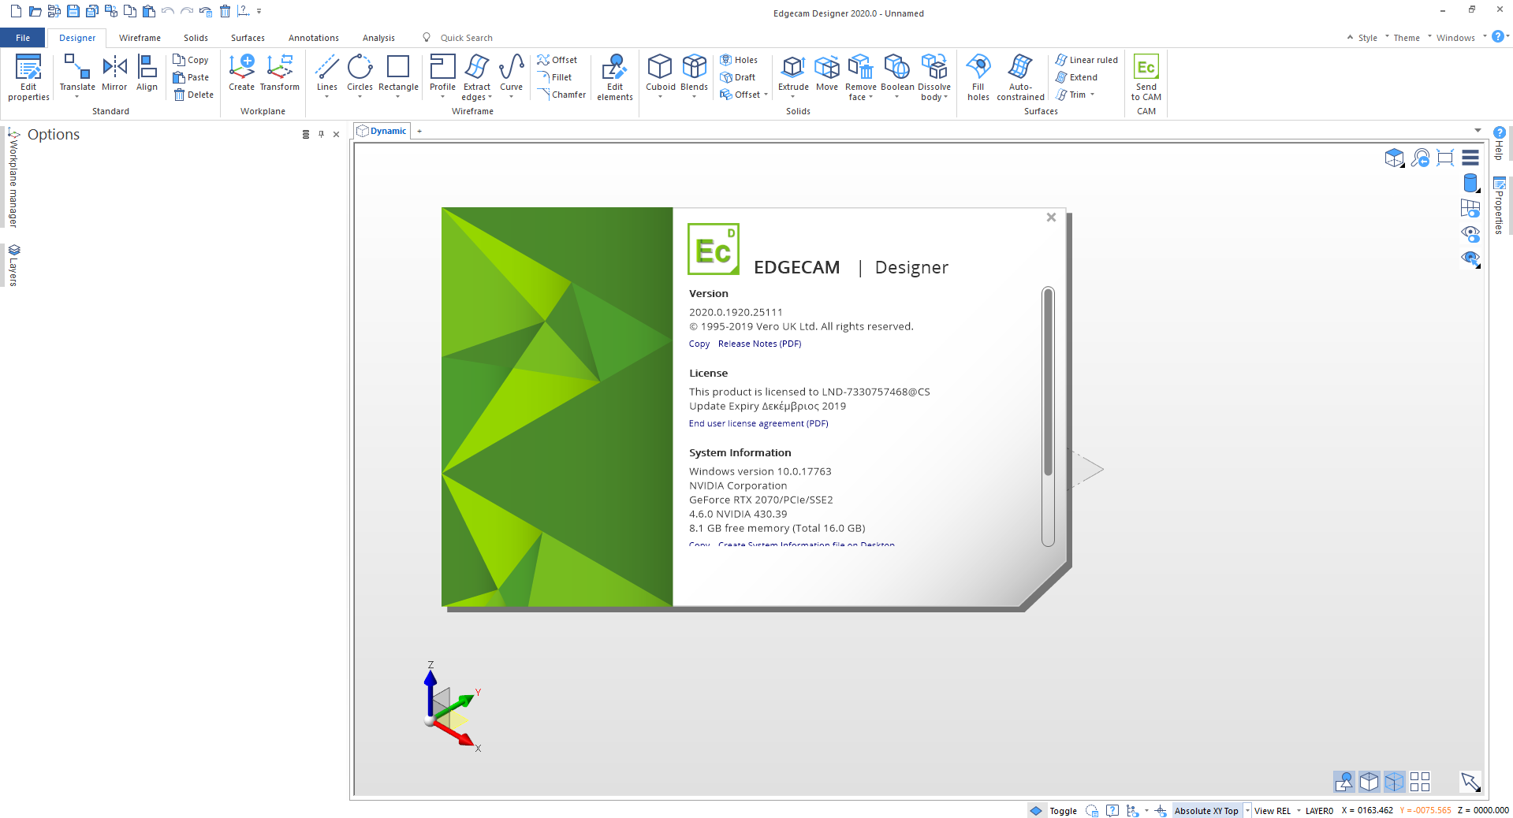
Task: Switch to the Surfaces ribbon tab
Action: click(x=248, y=37)
